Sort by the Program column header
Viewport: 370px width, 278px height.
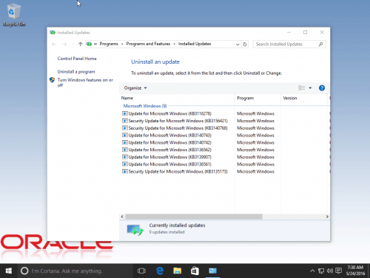[258, 98]
